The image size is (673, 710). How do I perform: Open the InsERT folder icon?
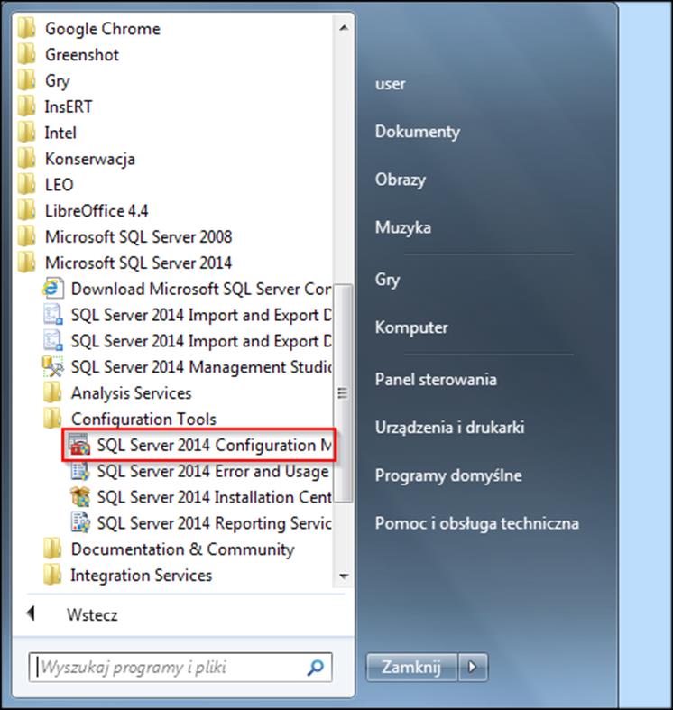click(x=27, y=106)
